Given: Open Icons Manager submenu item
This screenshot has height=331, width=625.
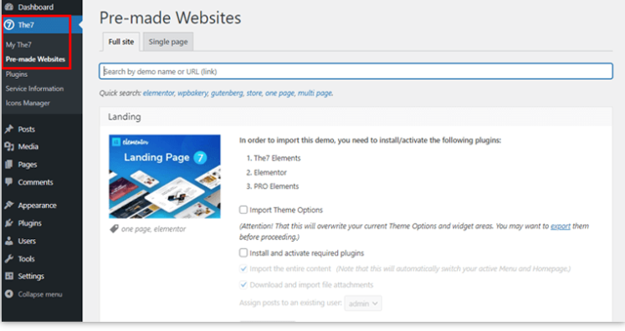Looking at the screenshot, I should (x=28, y=103).
